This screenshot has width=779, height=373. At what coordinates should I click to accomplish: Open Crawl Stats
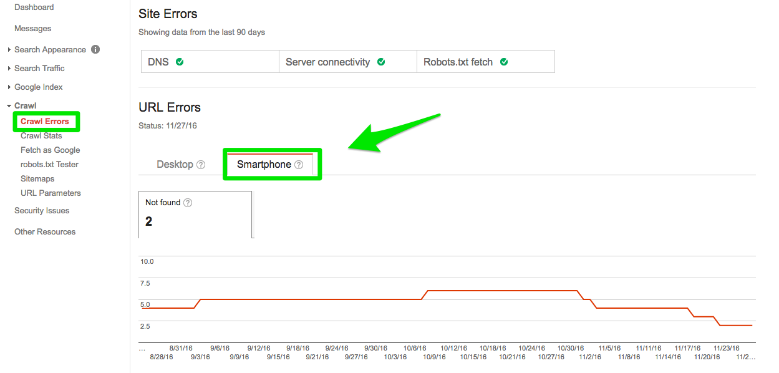(42, 135)
